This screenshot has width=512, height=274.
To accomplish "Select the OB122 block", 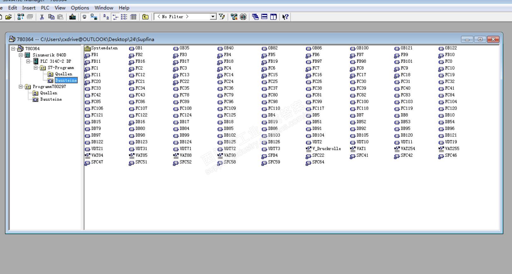I will tap(448, 48).
